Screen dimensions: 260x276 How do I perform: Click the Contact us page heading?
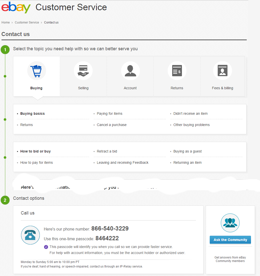pyautogui.click(x=16, y=34)
